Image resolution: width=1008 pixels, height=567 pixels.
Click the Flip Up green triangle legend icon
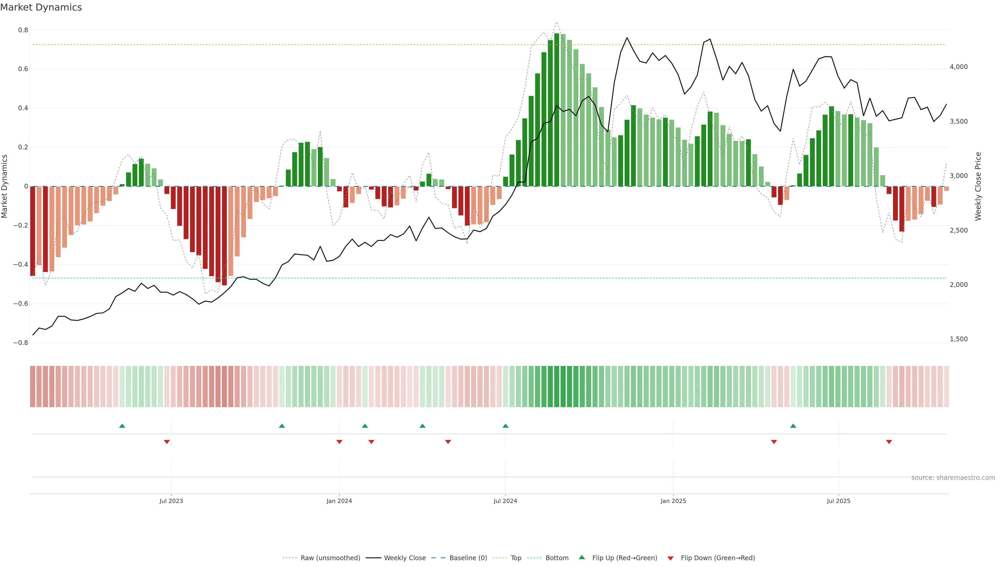click(582, 557)
